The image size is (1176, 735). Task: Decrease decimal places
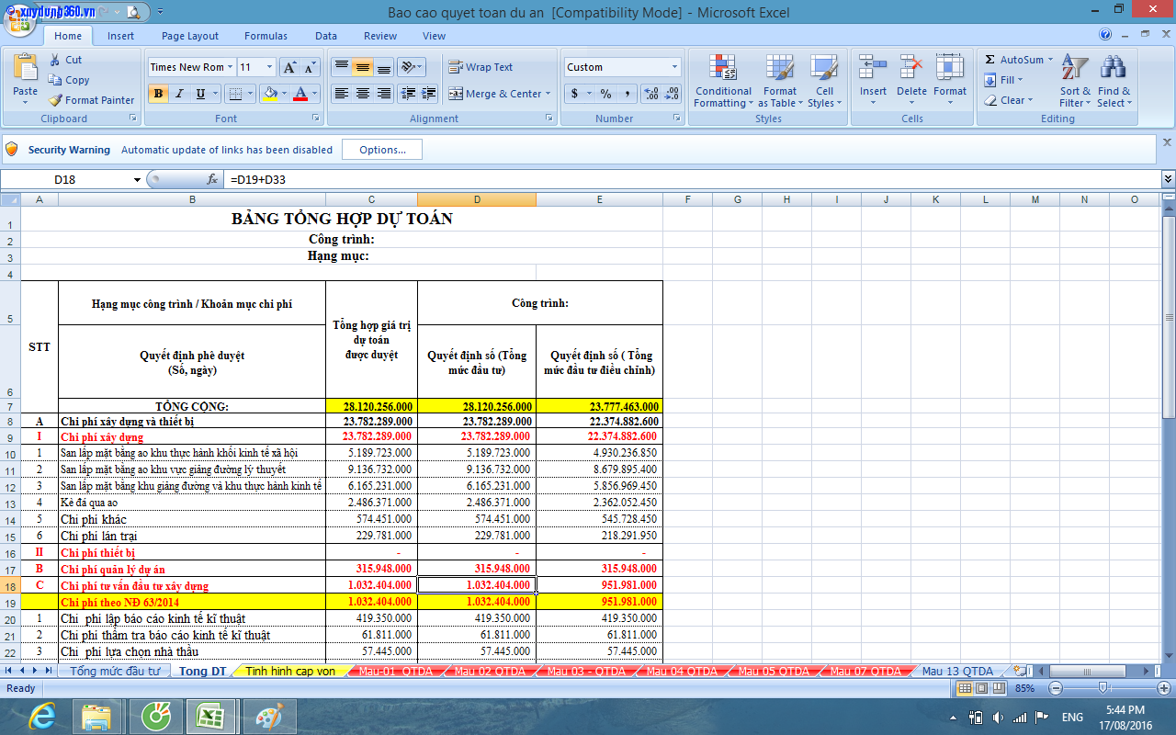672,94
